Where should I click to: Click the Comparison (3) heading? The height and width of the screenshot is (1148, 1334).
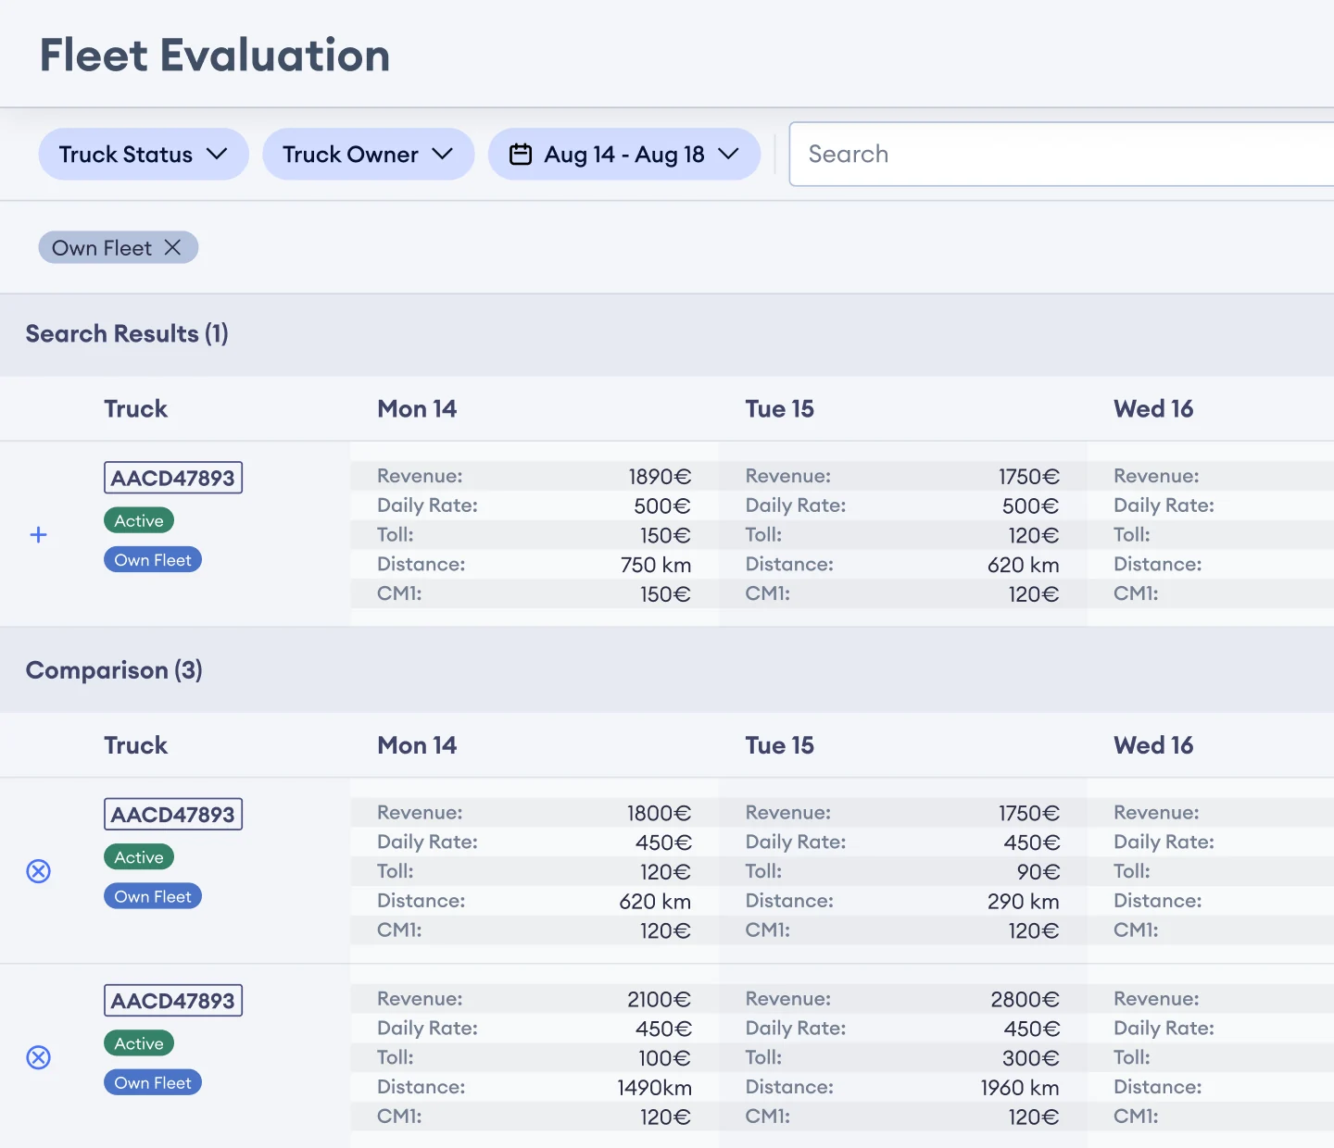tap(114, 670)
